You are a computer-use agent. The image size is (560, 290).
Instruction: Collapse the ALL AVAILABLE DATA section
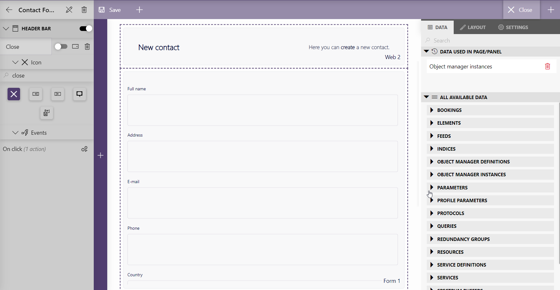point(426,97)
